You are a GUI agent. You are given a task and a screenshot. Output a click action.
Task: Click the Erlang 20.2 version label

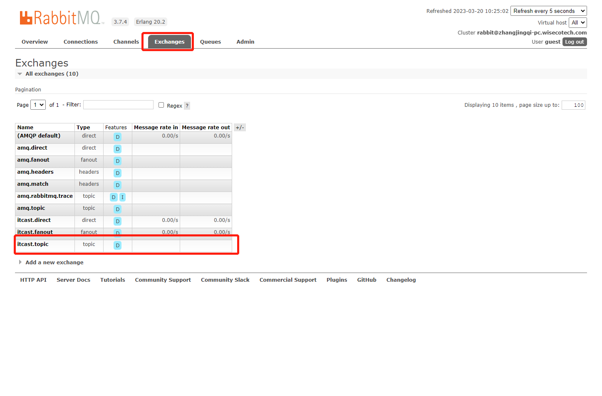tap(151, 22)
